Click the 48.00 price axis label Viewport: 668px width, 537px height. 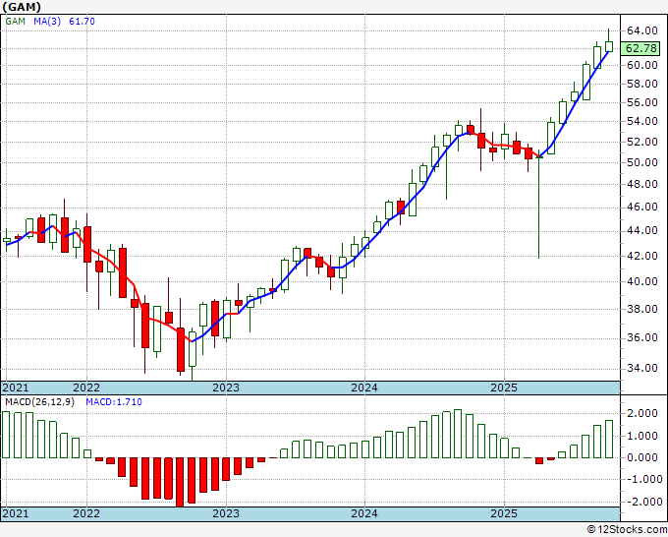[x=642, y=184]
